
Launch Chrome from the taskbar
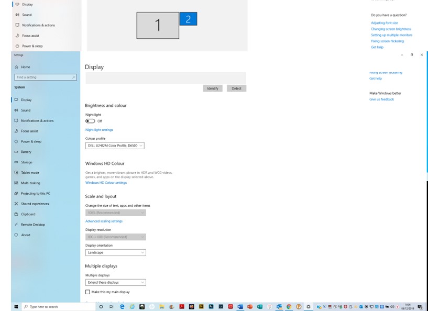[289, 307]
